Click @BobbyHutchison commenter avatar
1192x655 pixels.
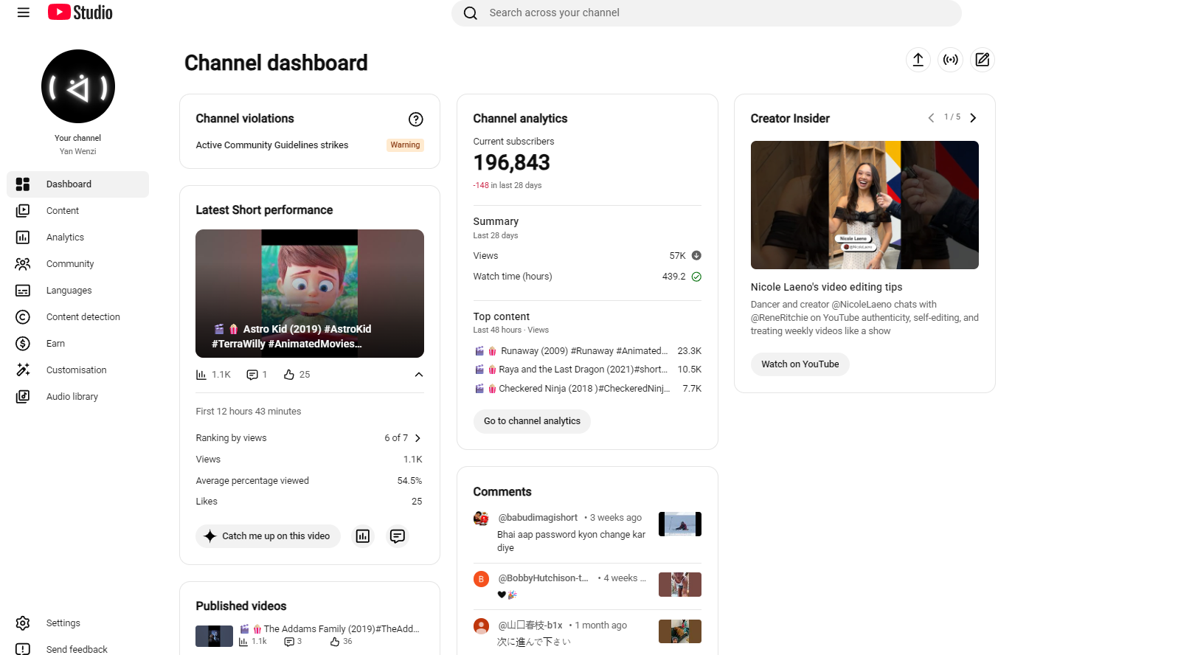(481, 579)
